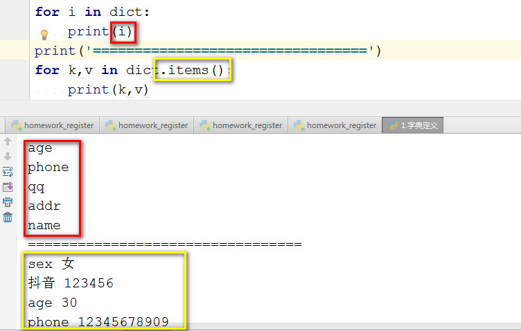Click the 'phone 12345678909' output line

click(x=98, y=322)
